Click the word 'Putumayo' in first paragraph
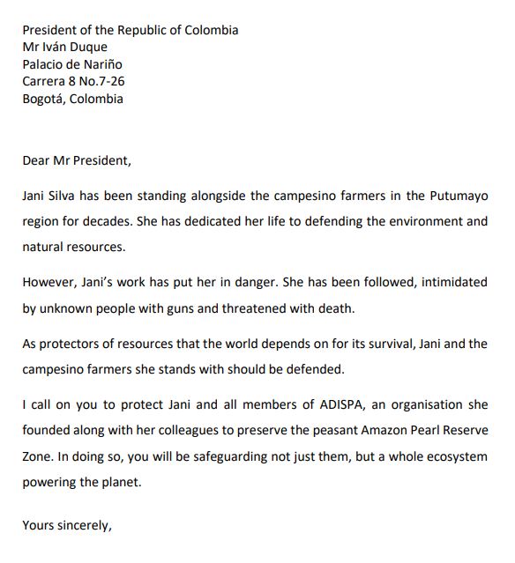 coord(459,196)
